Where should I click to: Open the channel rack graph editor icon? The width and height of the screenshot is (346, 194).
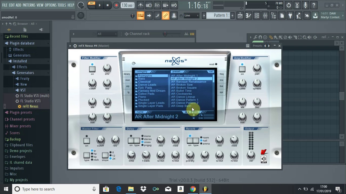point(186,34)
